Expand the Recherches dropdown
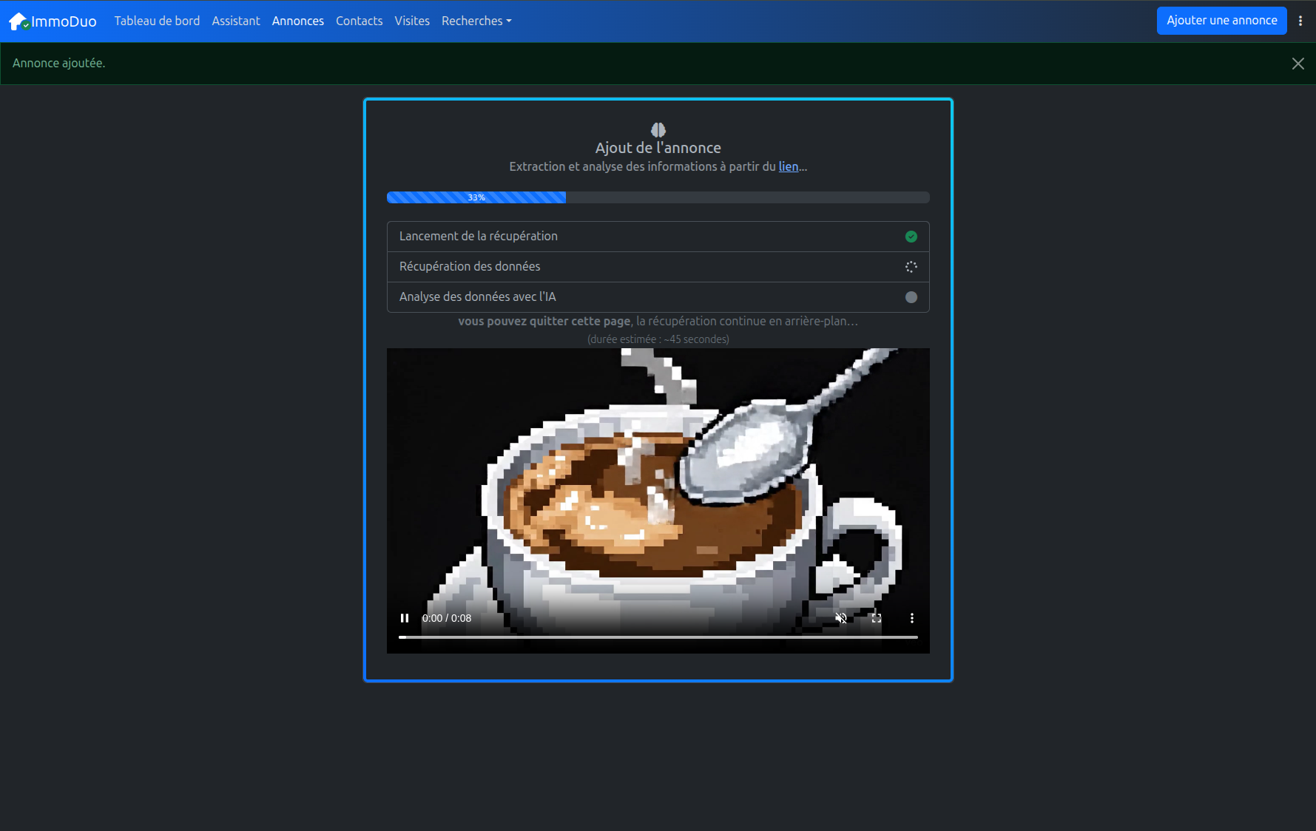1316x831 pixels. pyautogui.click(x=476, y=21)
